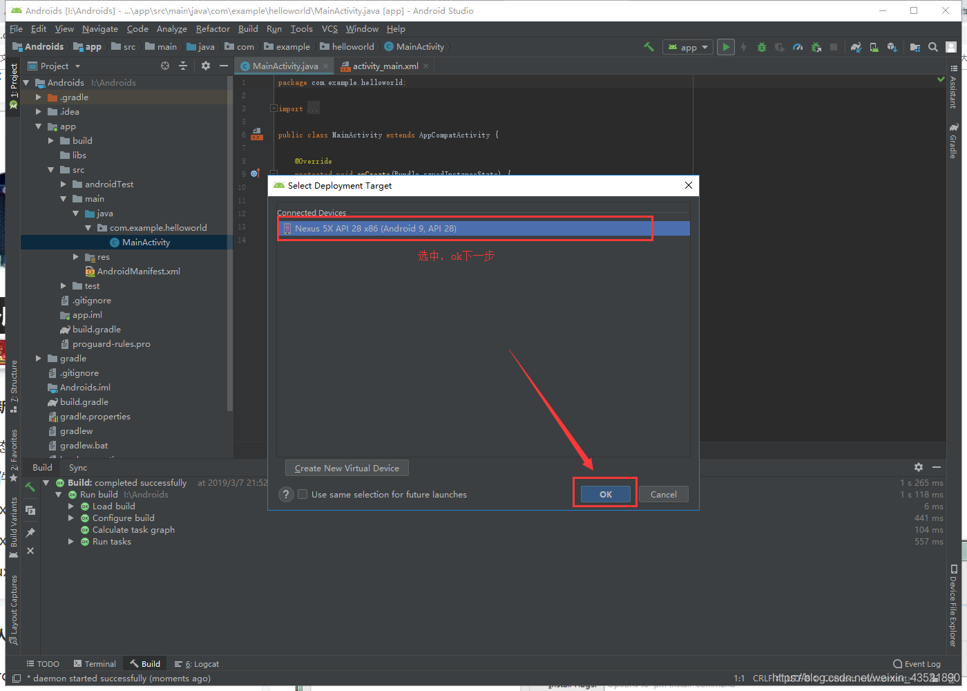This screenshot has height=691, width=967.
Task: Hide the Project panel with the minus icon
Action: (x=223, y=66)
